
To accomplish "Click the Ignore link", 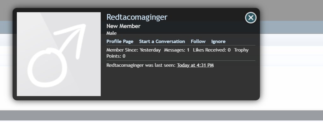I will [218, 42].
